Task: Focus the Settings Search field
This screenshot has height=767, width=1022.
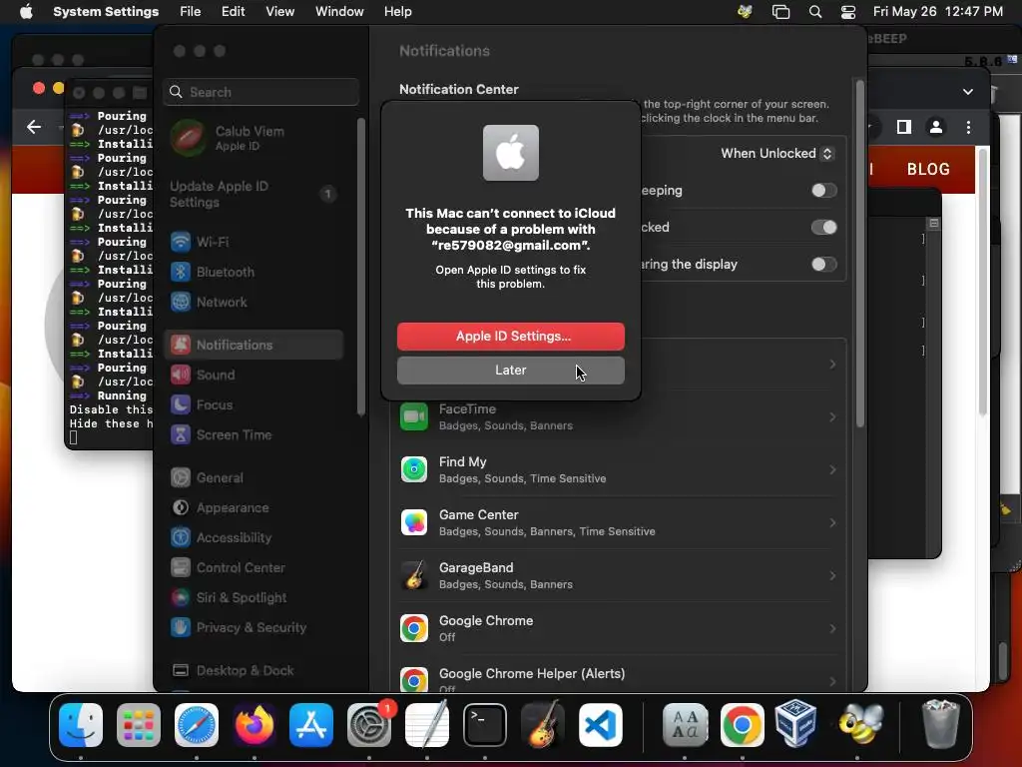Action: click(x=260, y=92)
